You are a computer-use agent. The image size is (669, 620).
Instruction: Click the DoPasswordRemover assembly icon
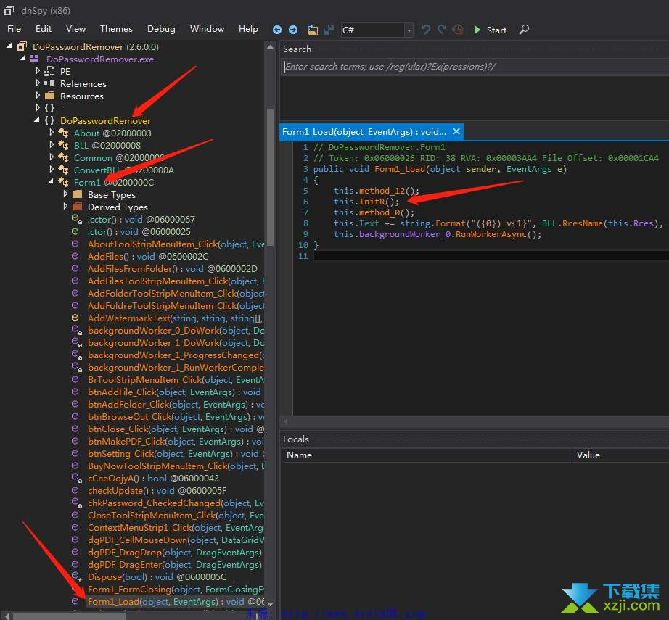(x=22, y=46)
